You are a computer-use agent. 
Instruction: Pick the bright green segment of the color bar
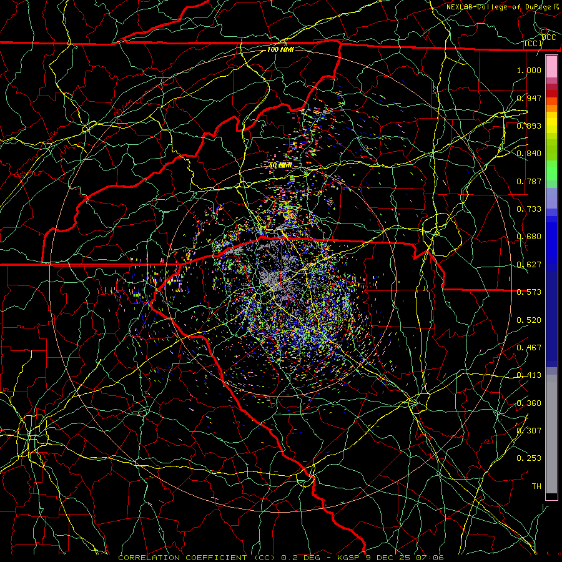(551, 170)
